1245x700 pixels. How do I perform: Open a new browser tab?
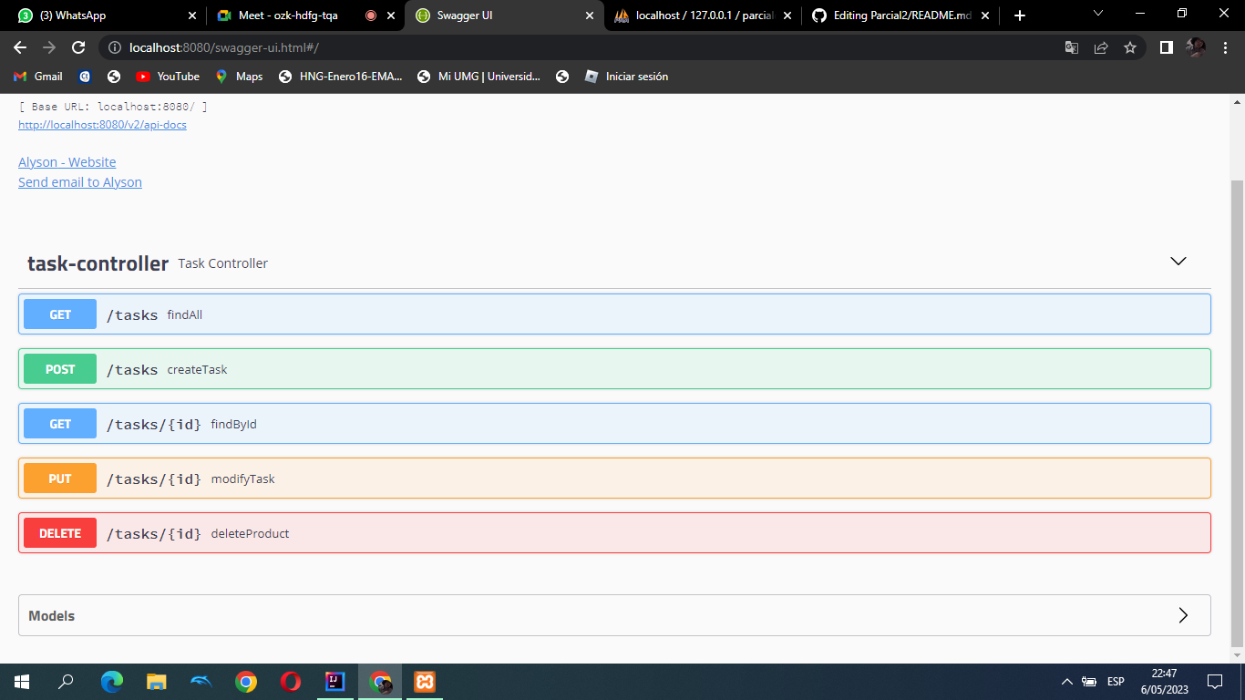click(x=1020, y=15)
